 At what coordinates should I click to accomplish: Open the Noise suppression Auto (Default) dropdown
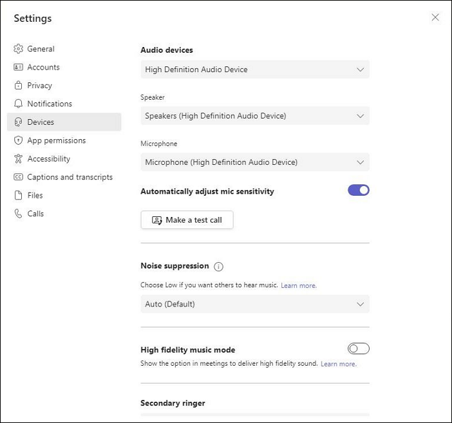point(255,304)
